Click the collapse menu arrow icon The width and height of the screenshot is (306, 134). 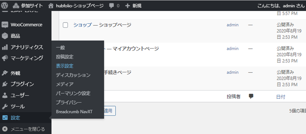click(4, 129)
